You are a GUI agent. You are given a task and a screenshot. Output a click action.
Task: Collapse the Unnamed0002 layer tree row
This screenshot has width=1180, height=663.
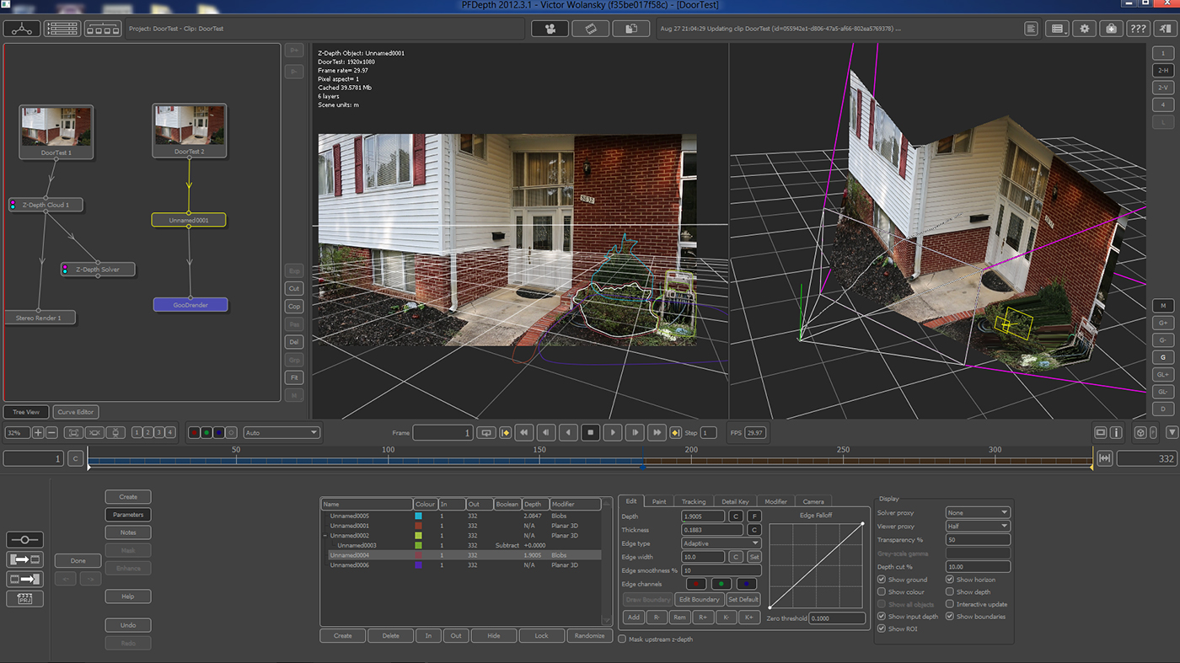coord(324,536)
